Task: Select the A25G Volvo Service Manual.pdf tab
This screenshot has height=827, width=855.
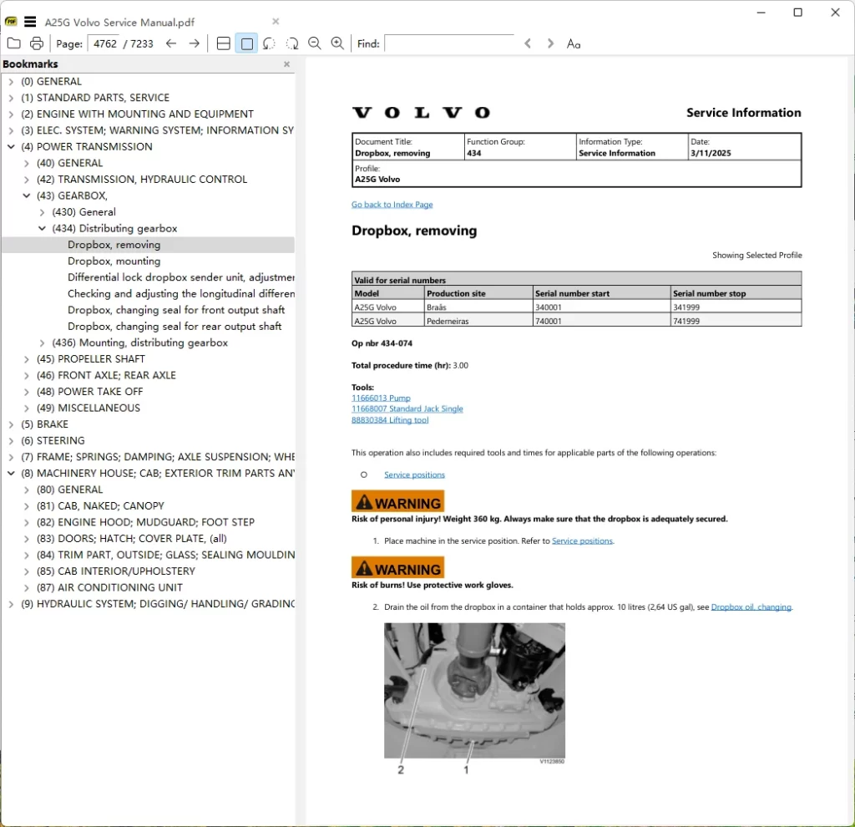Action: coord(119,23)
